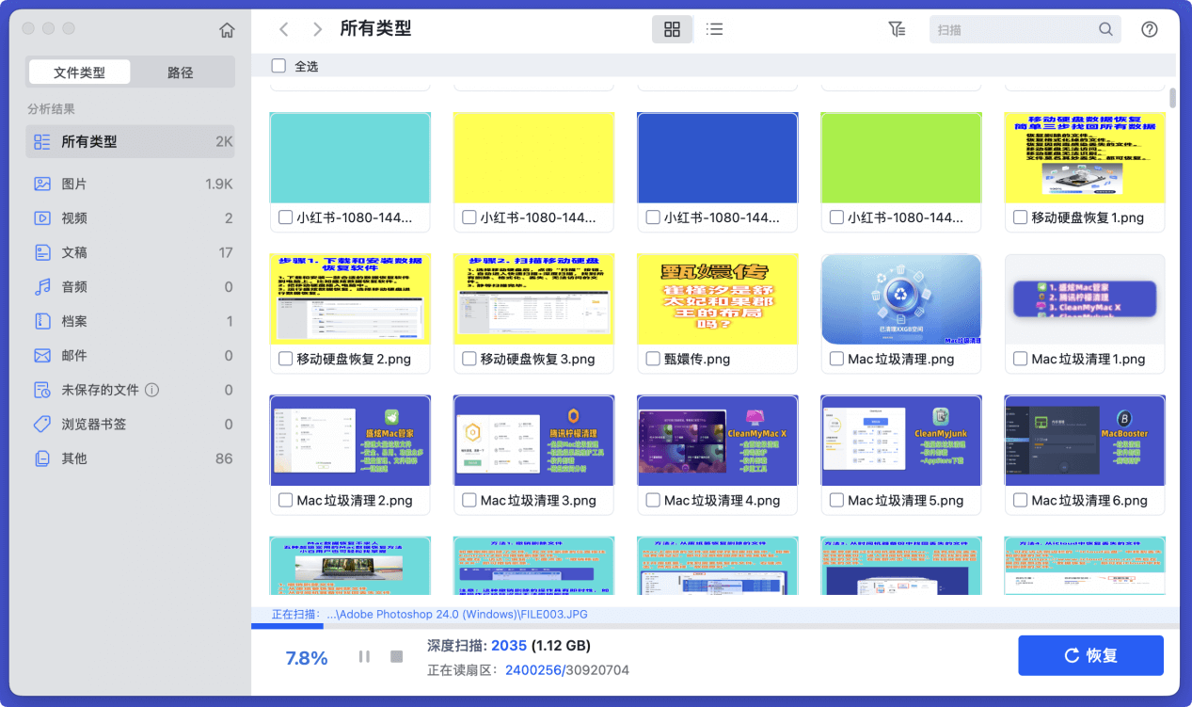Click the 恢复 recovery button
Screen dimensions: 1192x707
[x=1090, y=655]
